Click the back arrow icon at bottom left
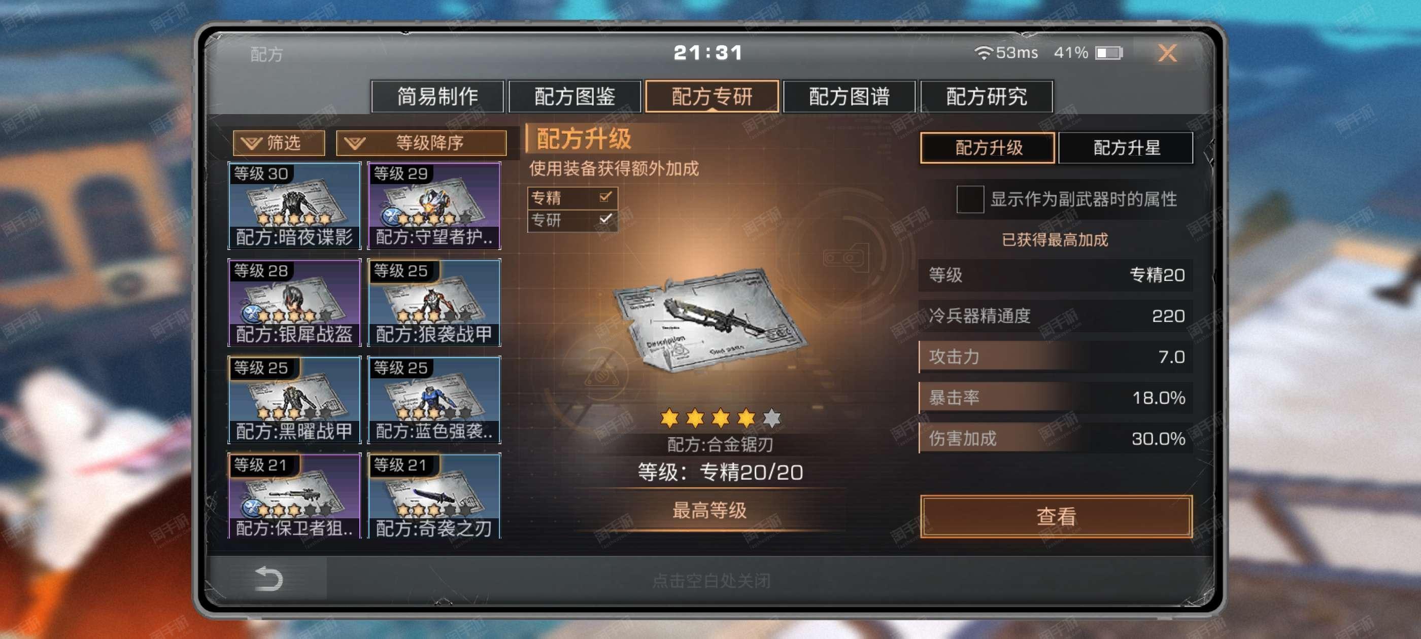The height and width of the screenshot is (639, 1421). (268, 578)
